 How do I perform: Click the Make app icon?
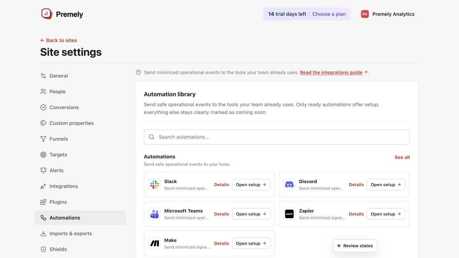coord(155,243)
